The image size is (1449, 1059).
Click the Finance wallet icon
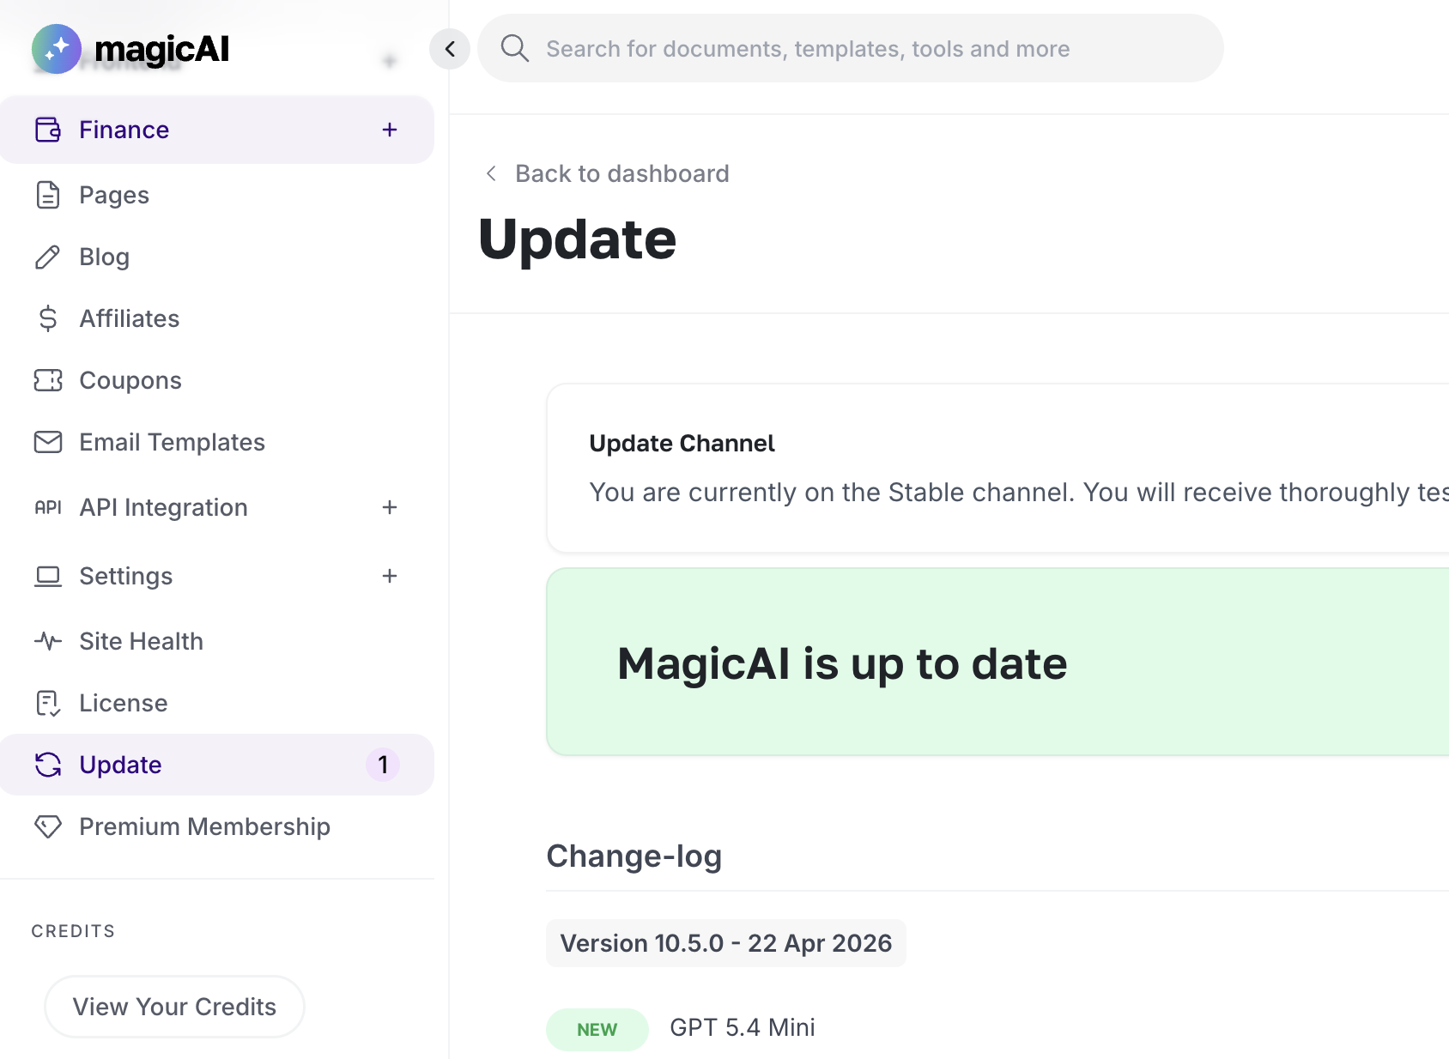[x=48, y=130]
